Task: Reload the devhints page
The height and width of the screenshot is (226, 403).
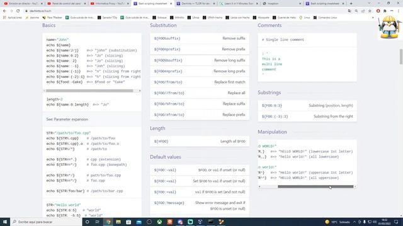Action: tap(18, 11)
